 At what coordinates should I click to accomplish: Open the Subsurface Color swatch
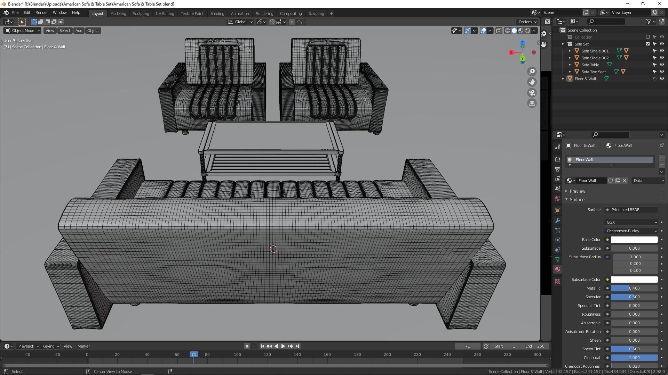pyautogui.click(x=634, y=280)
